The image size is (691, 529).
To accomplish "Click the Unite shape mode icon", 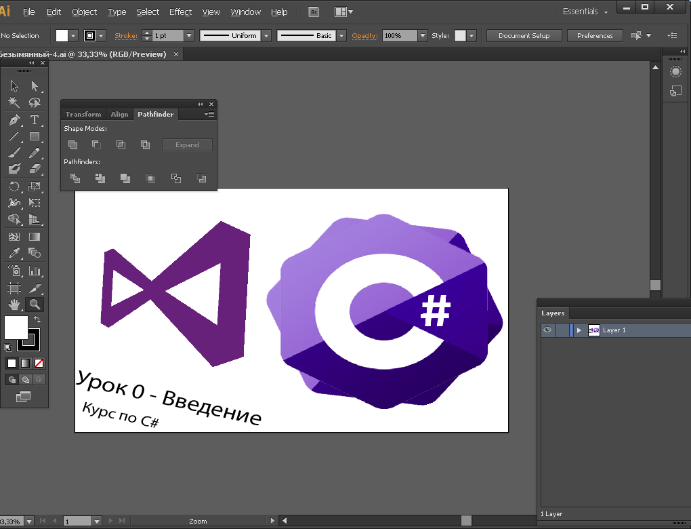I will (72, 144).
